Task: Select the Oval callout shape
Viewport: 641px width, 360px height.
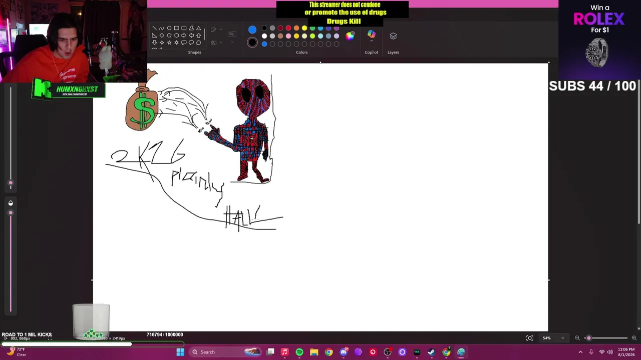Action: point(191,43)
